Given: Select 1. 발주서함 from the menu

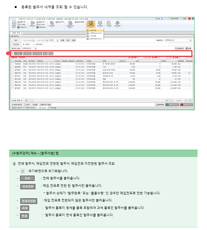Looking at the screenshot, I should pyautogui.click(x=95, y=30).
